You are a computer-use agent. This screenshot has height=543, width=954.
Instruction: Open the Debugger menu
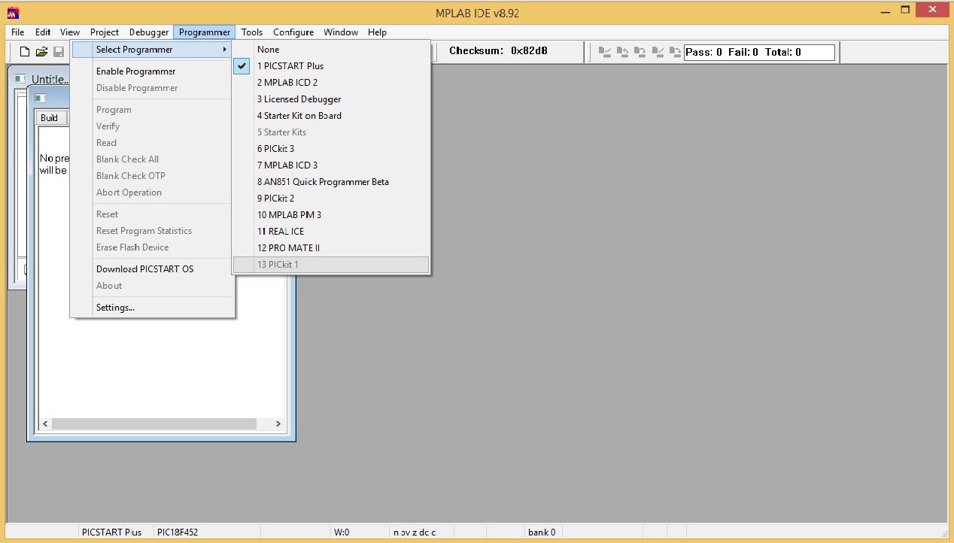[149, 32]
